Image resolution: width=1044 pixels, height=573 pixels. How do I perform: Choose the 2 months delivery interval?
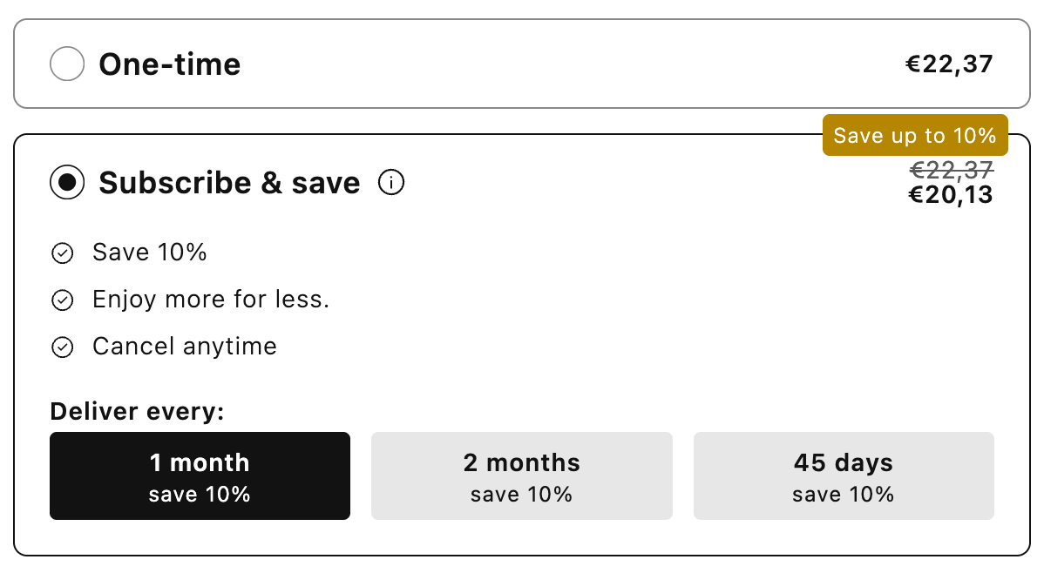coord(521,475)
